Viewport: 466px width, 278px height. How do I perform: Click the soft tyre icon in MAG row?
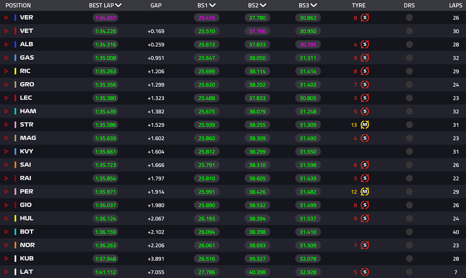(365, 138)
